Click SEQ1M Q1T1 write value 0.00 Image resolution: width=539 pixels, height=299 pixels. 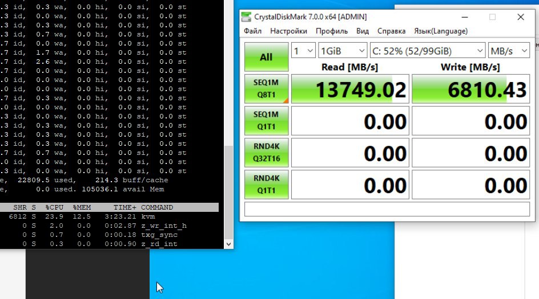point(471,121)
